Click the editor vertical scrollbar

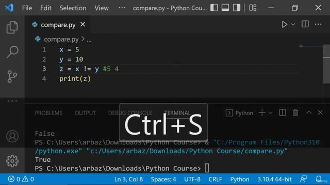326,64
